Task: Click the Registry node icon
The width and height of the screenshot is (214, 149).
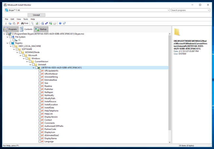Action: point(13,43)
